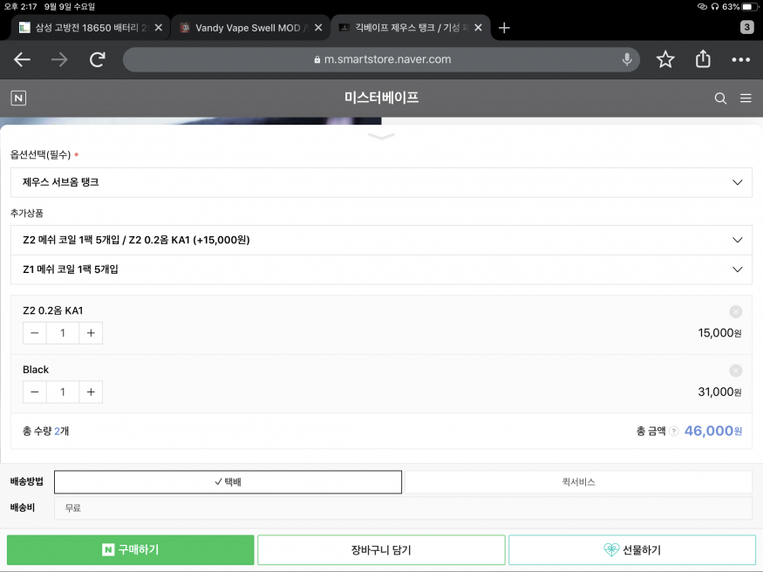Search within the 미스터베이프 store

click(x=720, y=99)
